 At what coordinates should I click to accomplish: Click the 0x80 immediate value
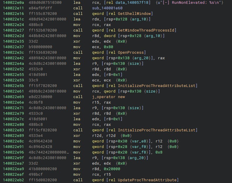tap(109, 47)
